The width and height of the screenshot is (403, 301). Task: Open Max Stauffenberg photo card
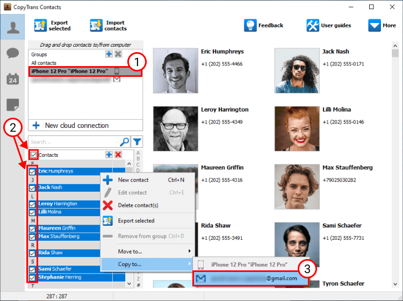pyautogui.click(x=297, y=187)
